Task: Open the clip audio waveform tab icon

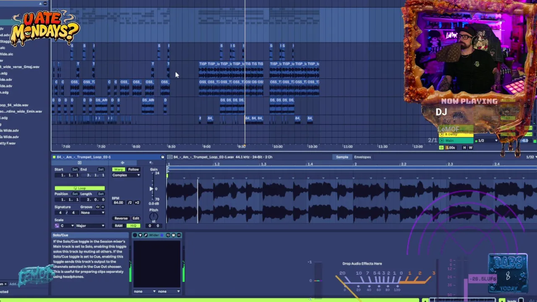Action: [x=123, y=163]
